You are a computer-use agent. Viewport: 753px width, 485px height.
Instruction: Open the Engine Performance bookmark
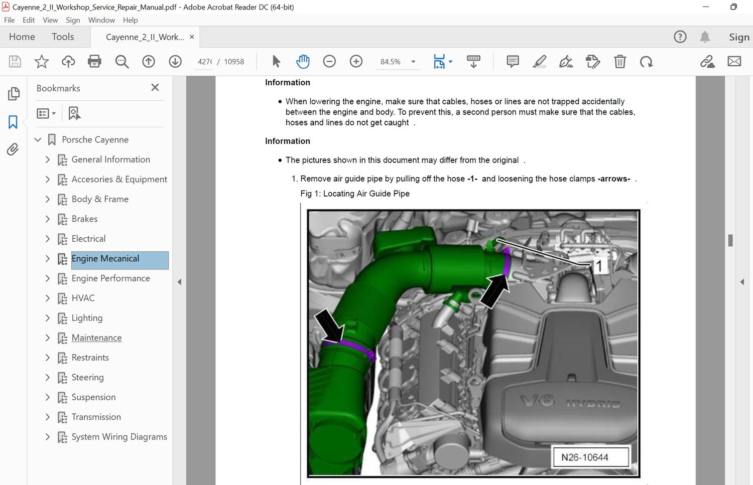110,278
